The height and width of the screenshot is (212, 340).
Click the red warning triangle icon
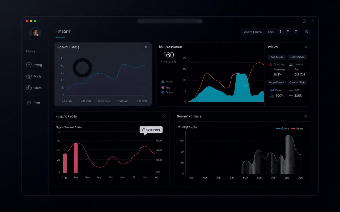point(270,64)
